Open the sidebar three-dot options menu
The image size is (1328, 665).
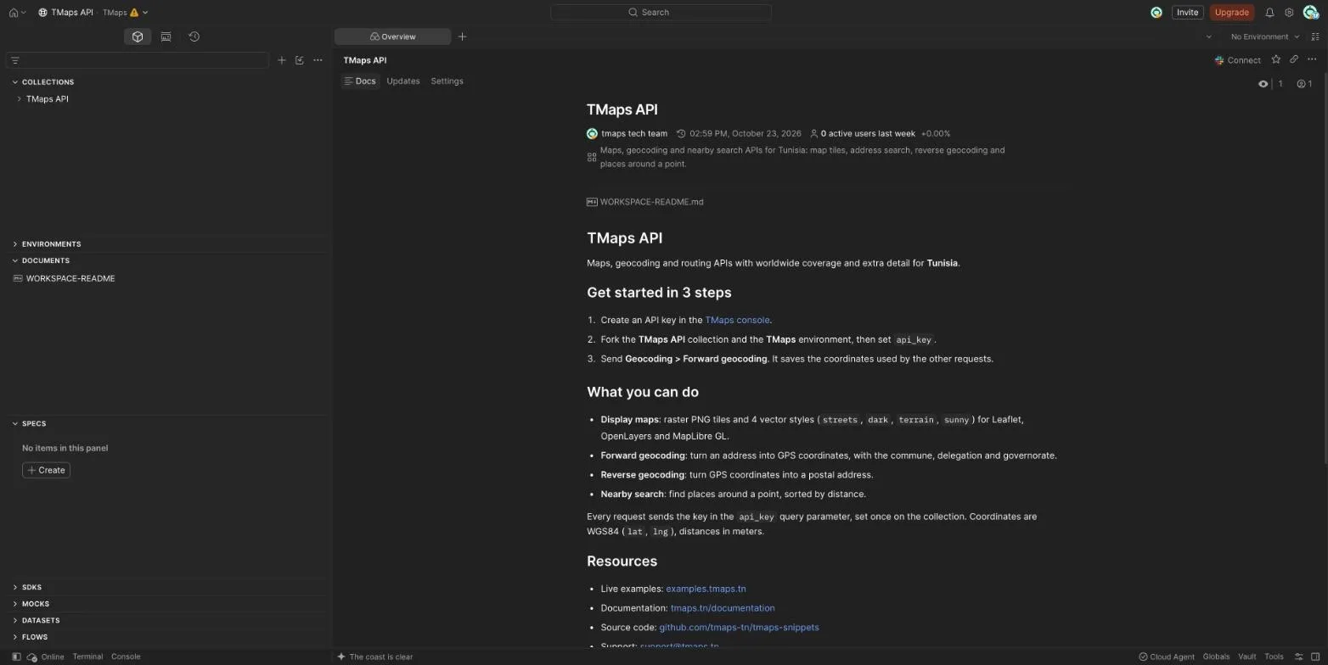click(318, 60)
